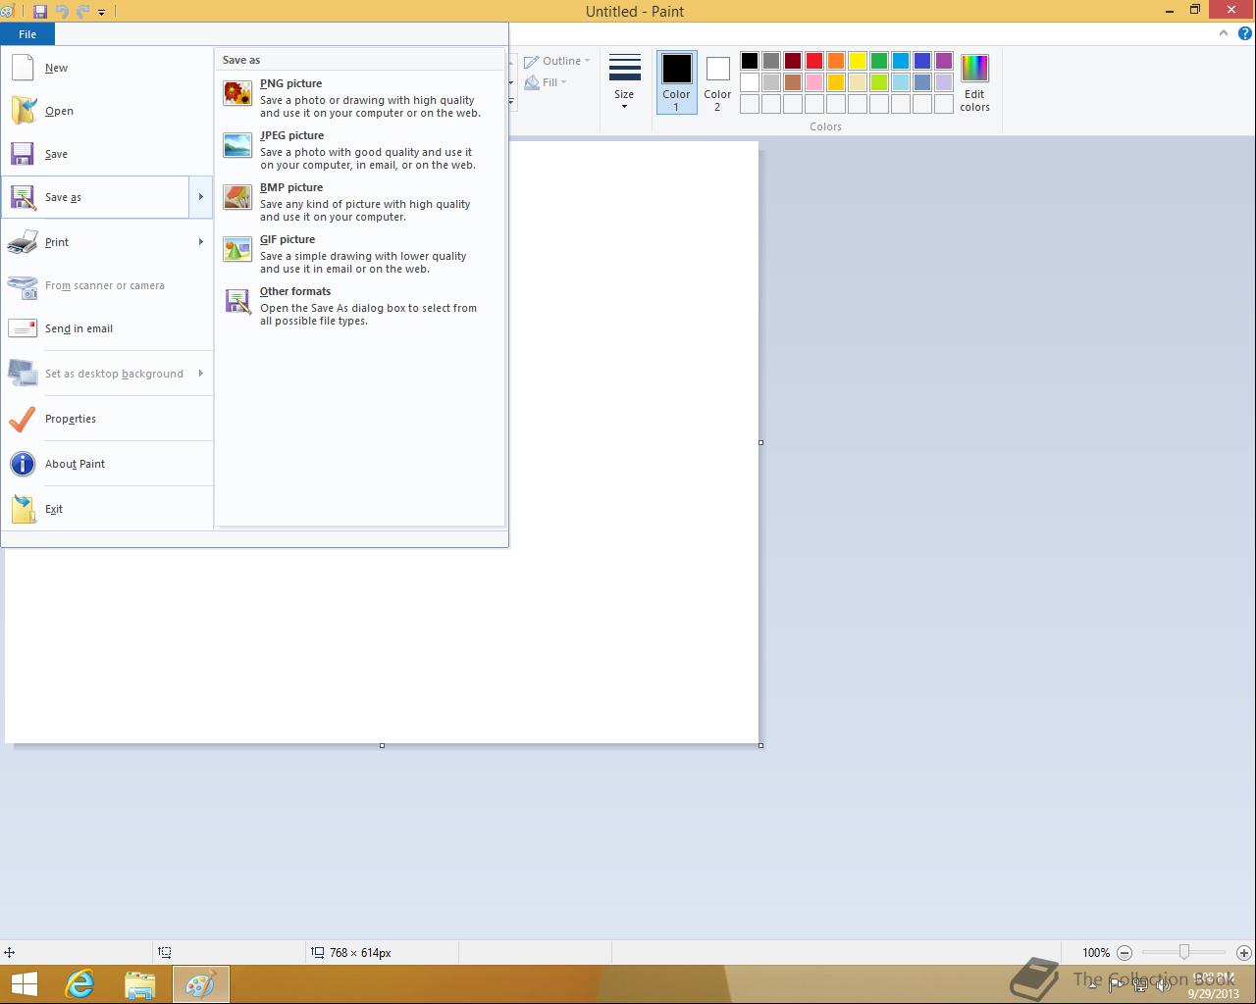The height and width of the screenshot is (1004, 1256).
Task: Pick the yellow color swatch
Action: point(858,61)
